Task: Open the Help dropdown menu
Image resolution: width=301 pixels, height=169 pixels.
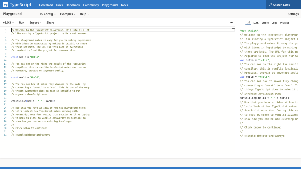Action: pyautogui.click(x=84, y=14)
